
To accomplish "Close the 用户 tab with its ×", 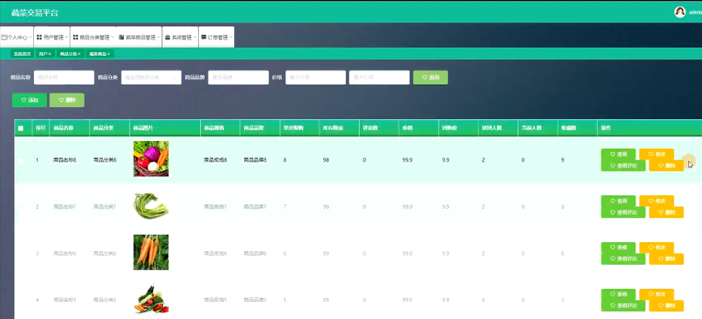I will point(50,53).
